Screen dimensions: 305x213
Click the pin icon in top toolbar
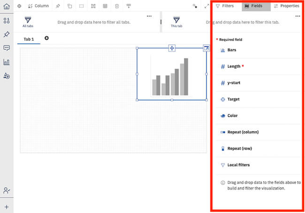click(58, 6)
